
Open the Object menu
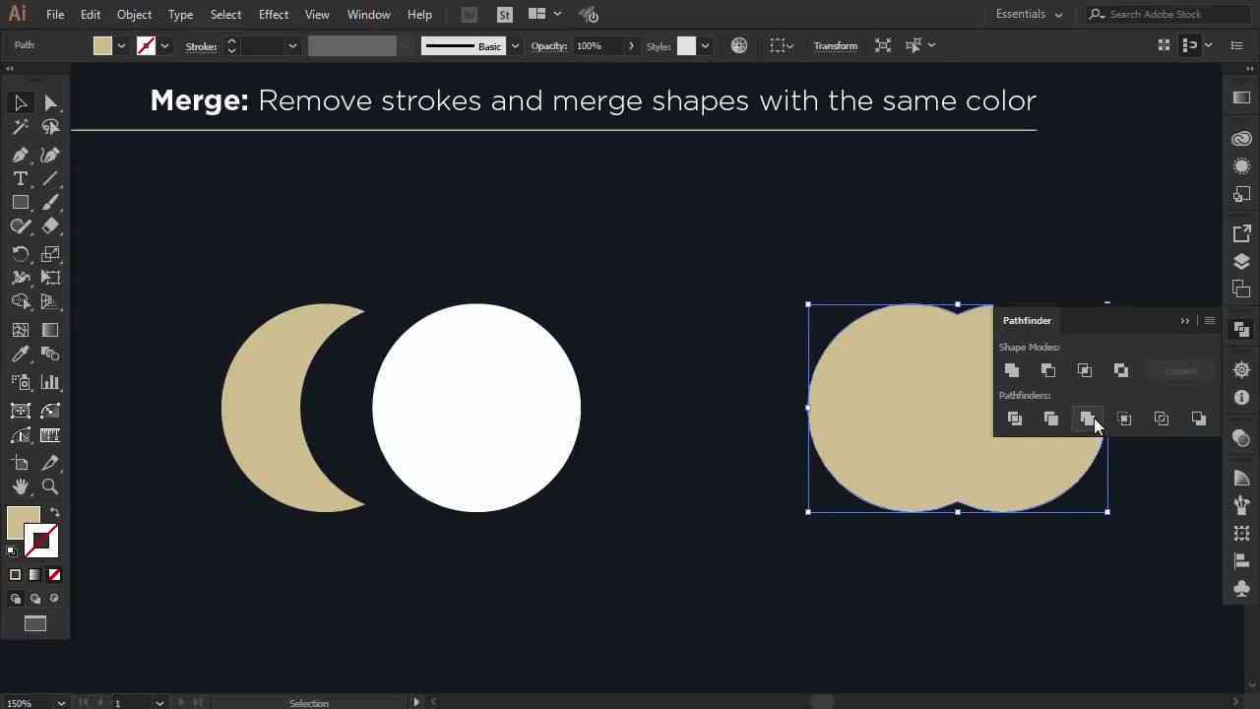pos(134,15)
